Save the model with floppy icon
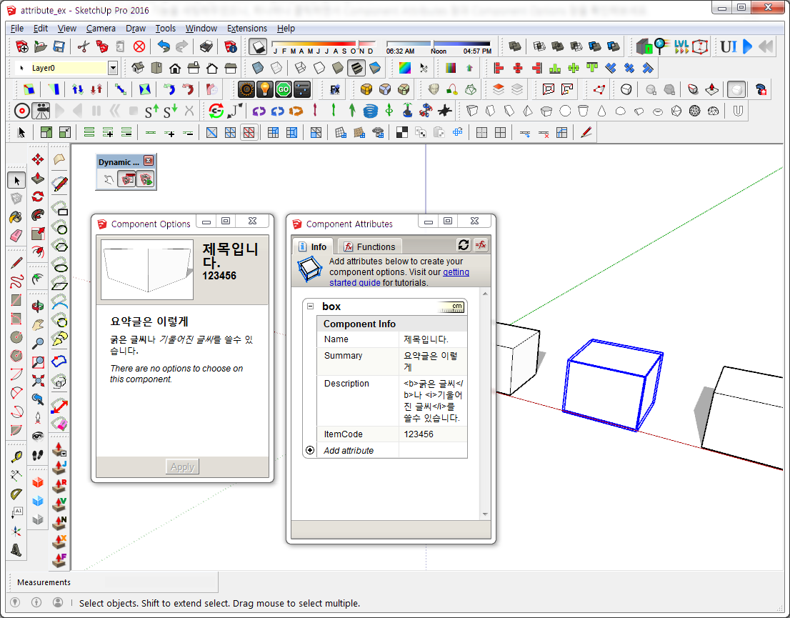Screen dimensions: 790x618 (59, 47)
